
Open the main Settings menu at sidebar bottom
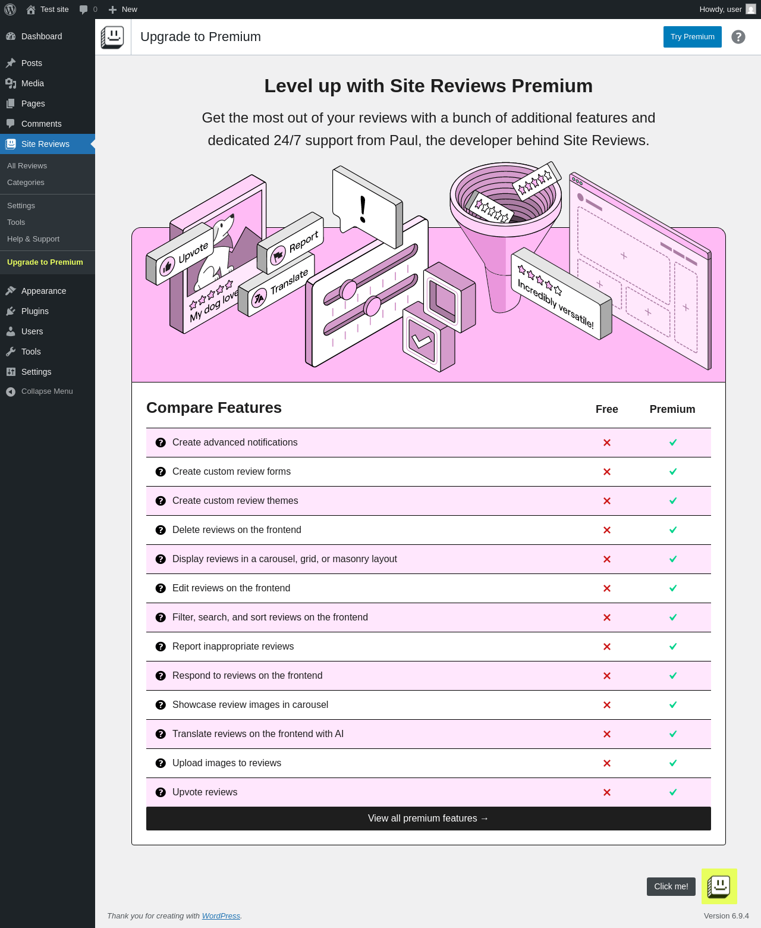click(x=48, y=372)
